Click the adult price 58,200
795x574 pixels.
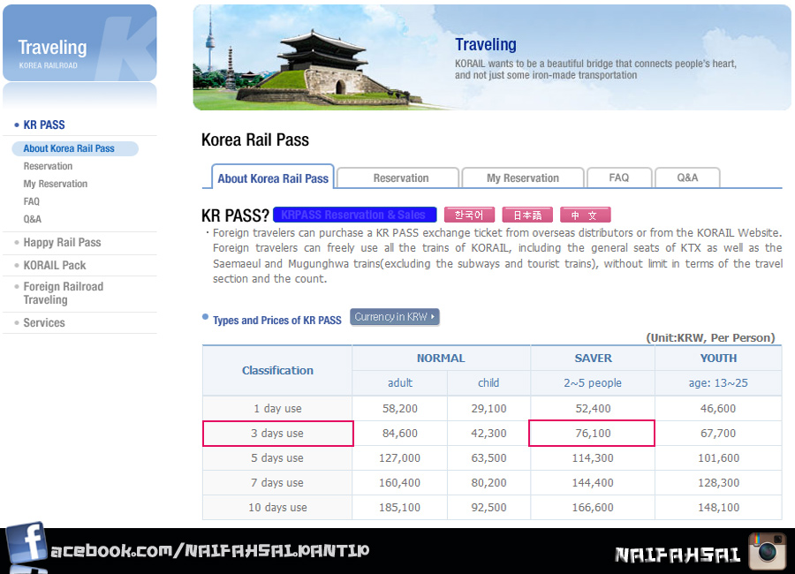399,408
